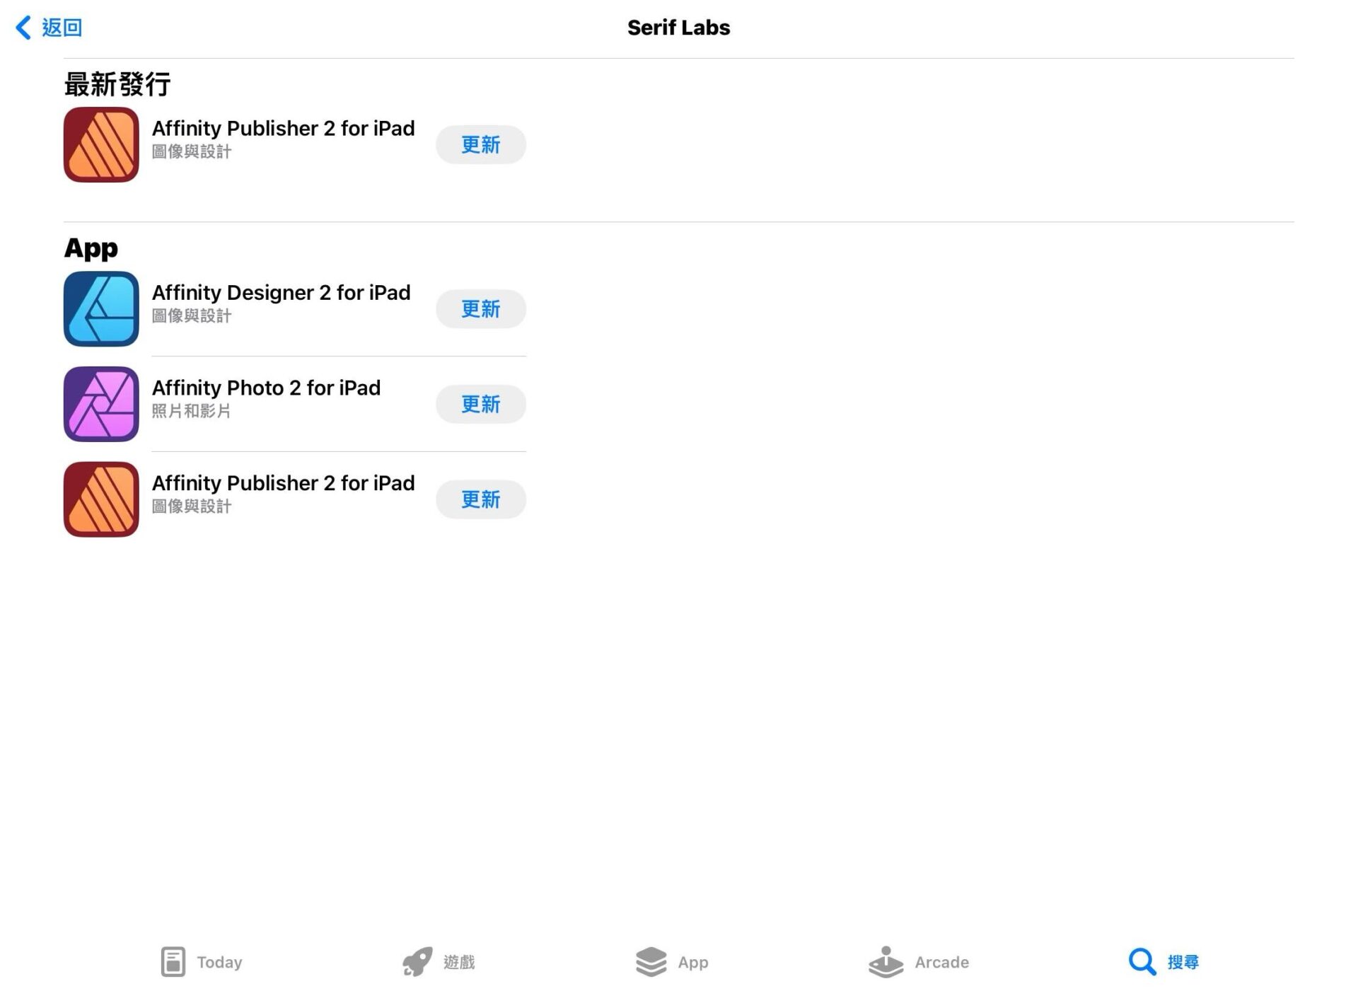Open Affinity Publisher 2 icon in App section

[x=101, y=499]
